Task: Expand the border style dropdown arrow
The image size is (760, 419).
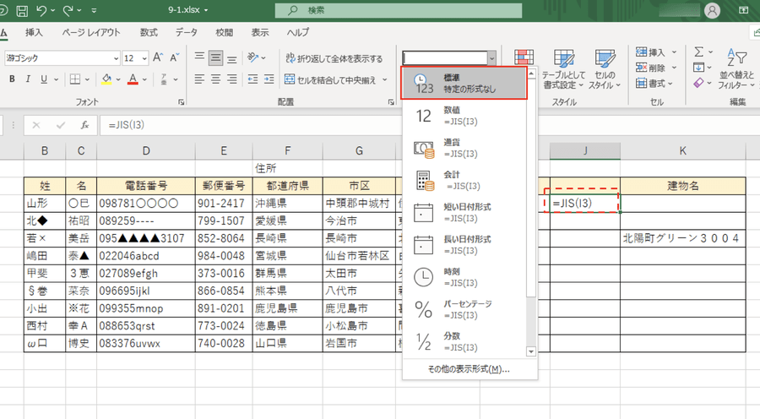Action: (87, 79)
